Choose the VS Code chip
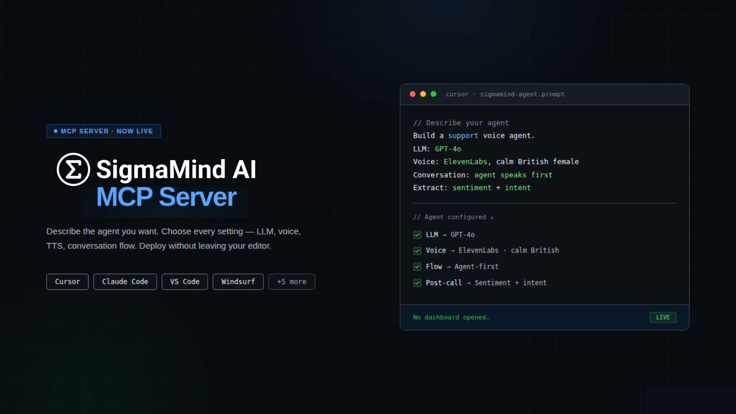The width and height of the screenshot is (736, 414). coord(185,282)
